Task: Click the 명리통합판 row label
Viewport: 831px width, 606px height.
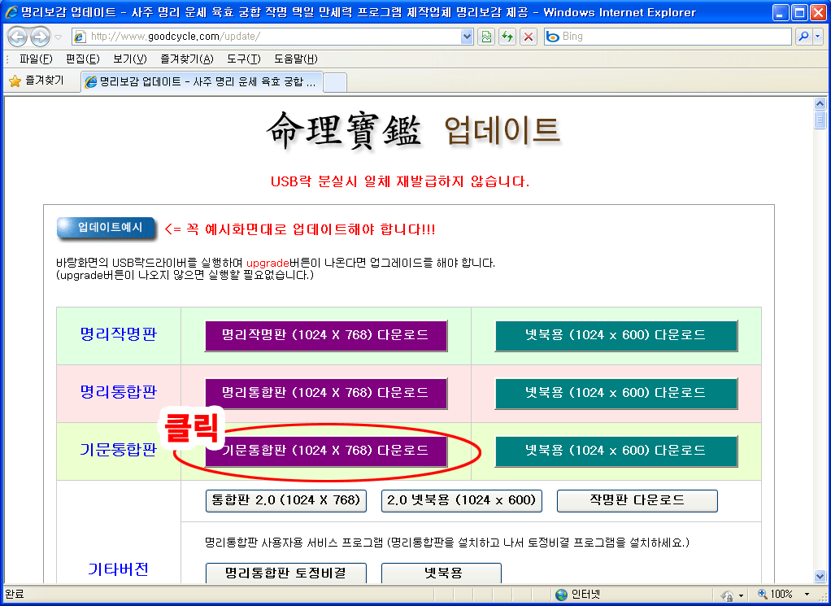Action: (x=119, y=392)
